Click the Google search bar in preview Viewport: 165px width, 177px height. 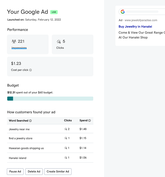click(142, 12)
